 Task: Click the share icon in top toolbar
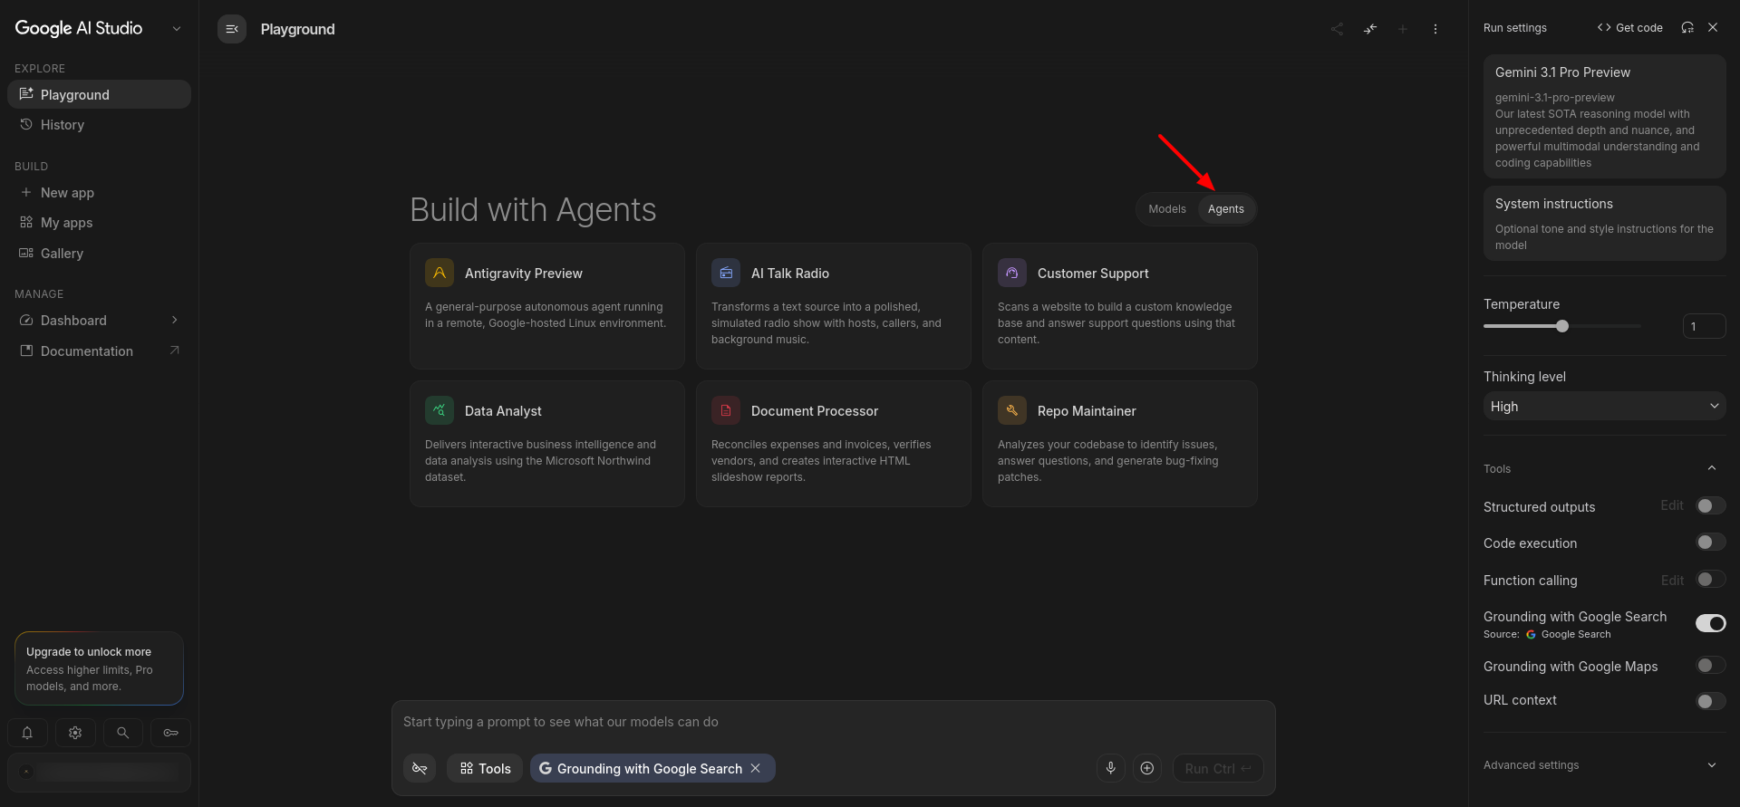1337,29
